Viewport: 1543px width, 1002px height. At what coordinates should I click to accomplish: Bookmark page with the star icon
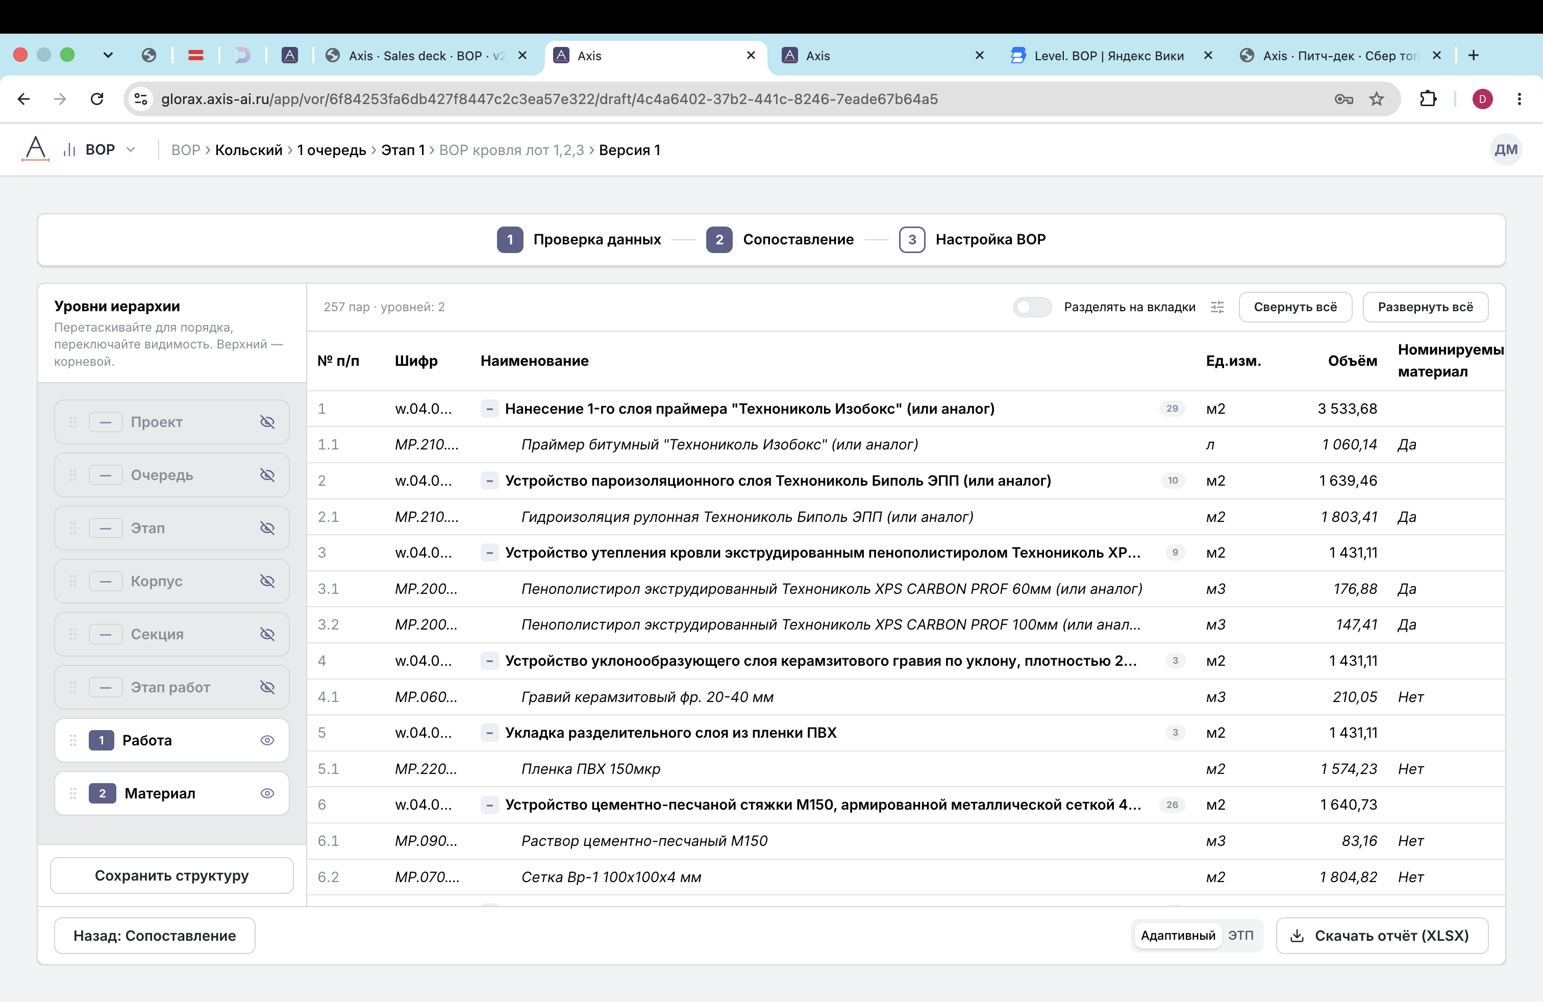point(1376,99)
